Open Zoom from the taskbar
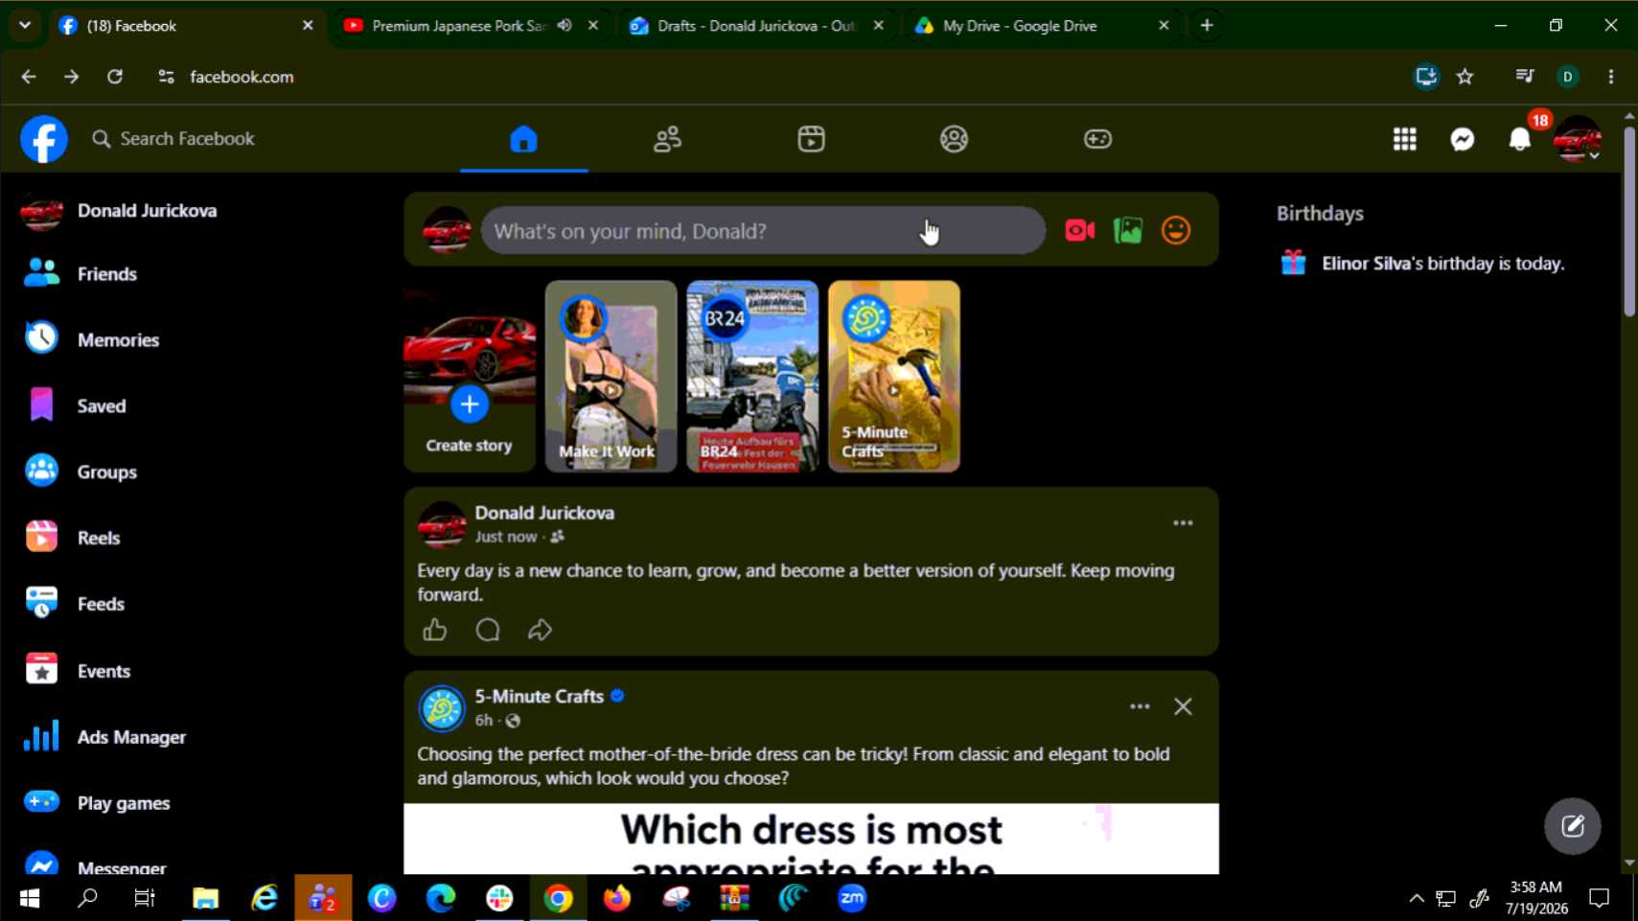 click(852, 898)
